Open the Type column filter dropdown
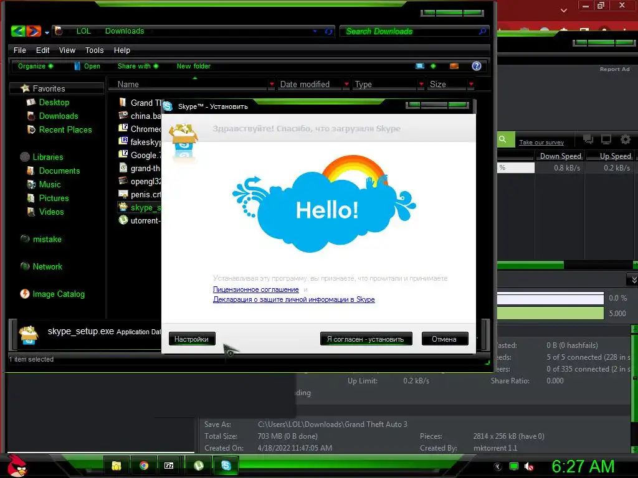This screenshot has height=478, width=638. click(x=421, y=84)
